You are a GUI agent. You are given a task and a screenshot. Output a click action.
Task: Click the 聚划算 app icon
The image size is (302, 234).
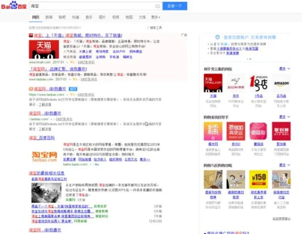[x=281, y=131]
